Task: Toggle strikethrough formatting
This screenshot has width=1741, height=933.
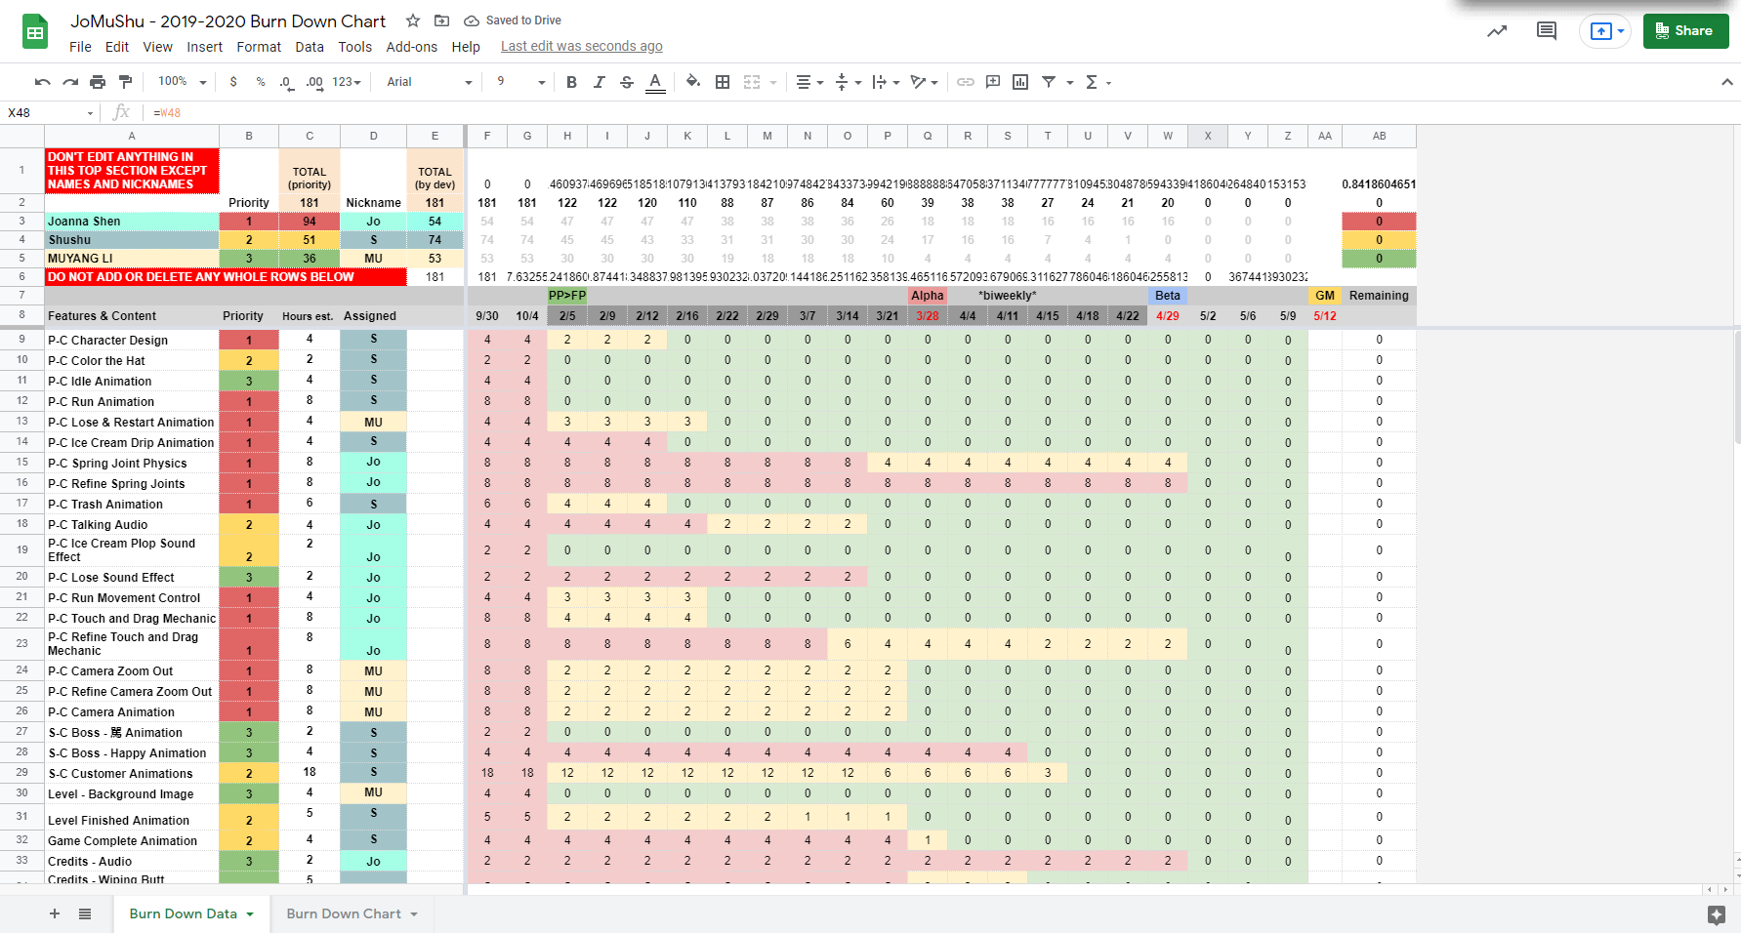Action: click(627, 82)
